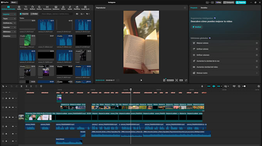Click the playhead marker on timeline ruler
This screenshot has height=146, width=262.
131,90
